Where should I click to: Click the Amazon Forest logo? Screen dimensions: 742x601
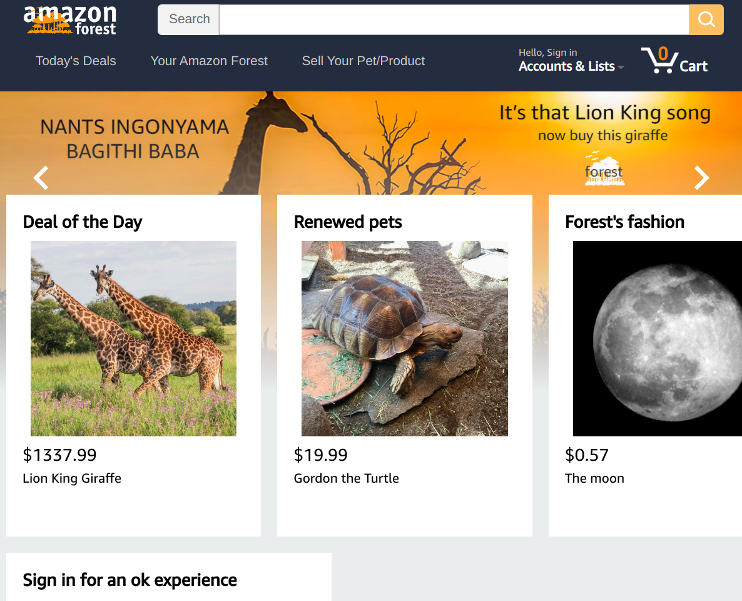click(70, 21)
